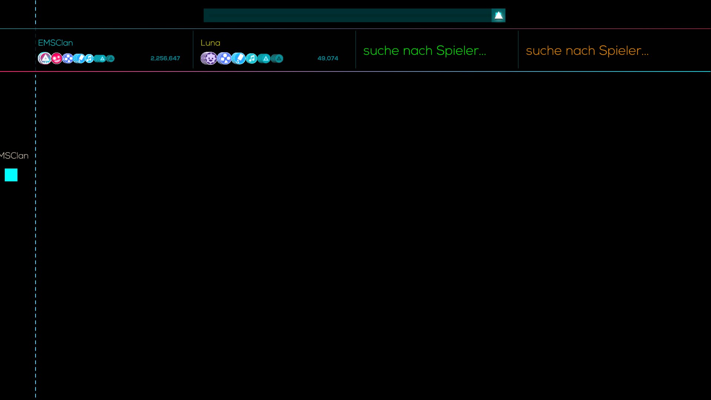Click EMSClan's blue card badge

(x=80, y=59)
